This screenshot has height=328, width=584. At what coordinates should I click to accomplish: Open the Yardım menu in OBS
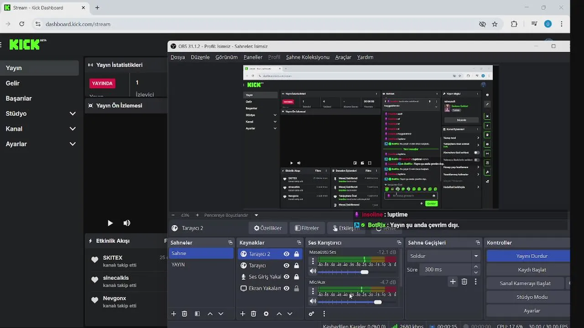(x=365, y=57)
